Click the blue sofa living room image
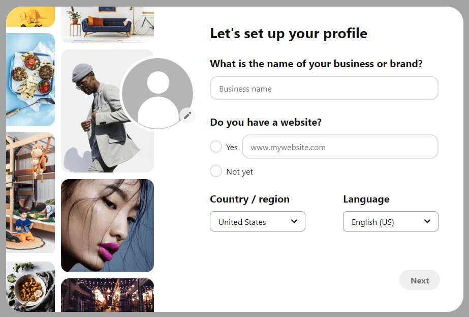Image resolution: width=469 pixels, height=317 pixels. (x=107, y=25)
